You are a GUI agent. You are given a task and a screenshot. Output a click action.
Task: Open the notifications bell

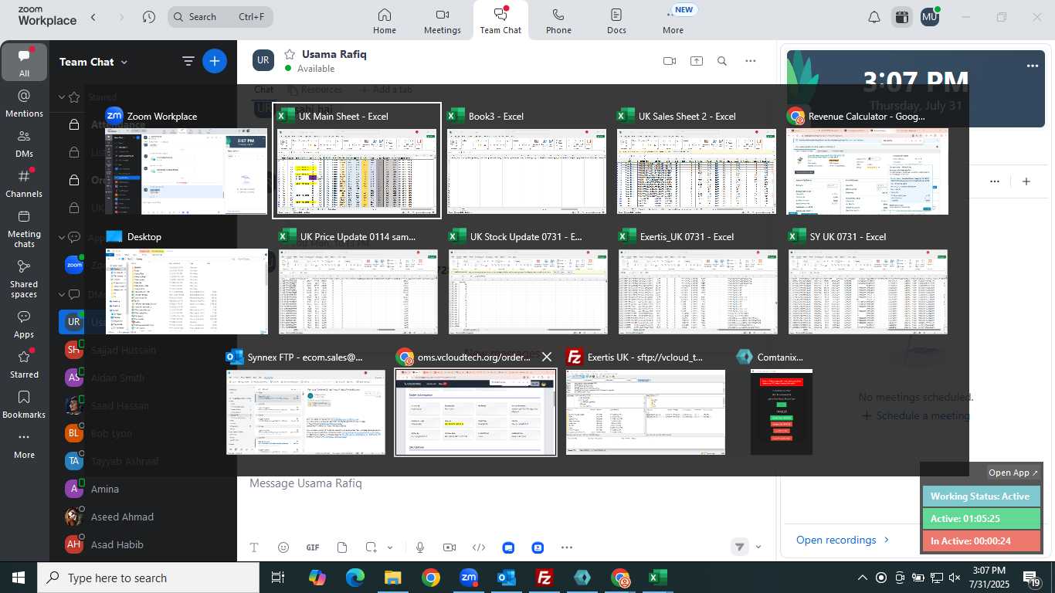(x=874, y=17)
